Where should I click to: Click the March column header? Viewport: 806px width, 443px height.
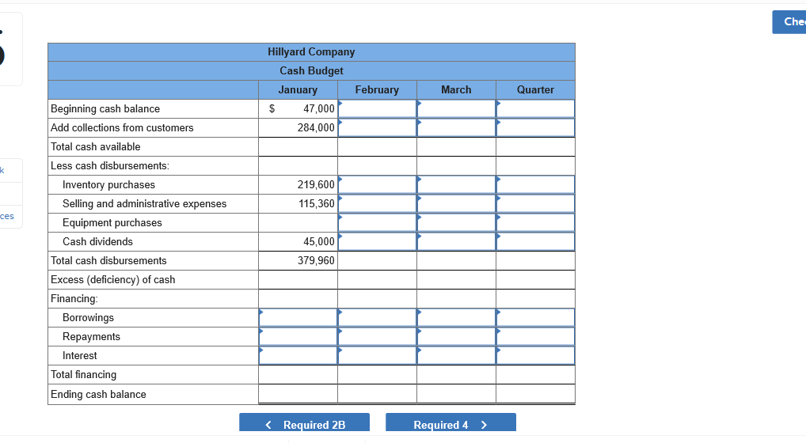coord(456,90)
